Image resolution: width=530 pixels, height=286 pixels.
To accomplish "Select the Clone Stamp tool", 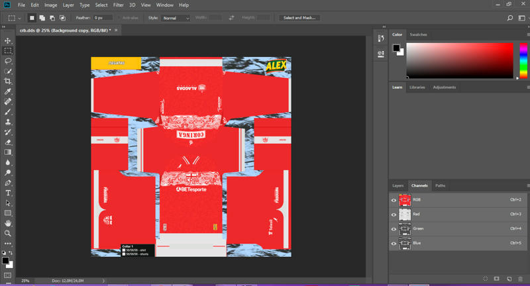I will (8, 122).
